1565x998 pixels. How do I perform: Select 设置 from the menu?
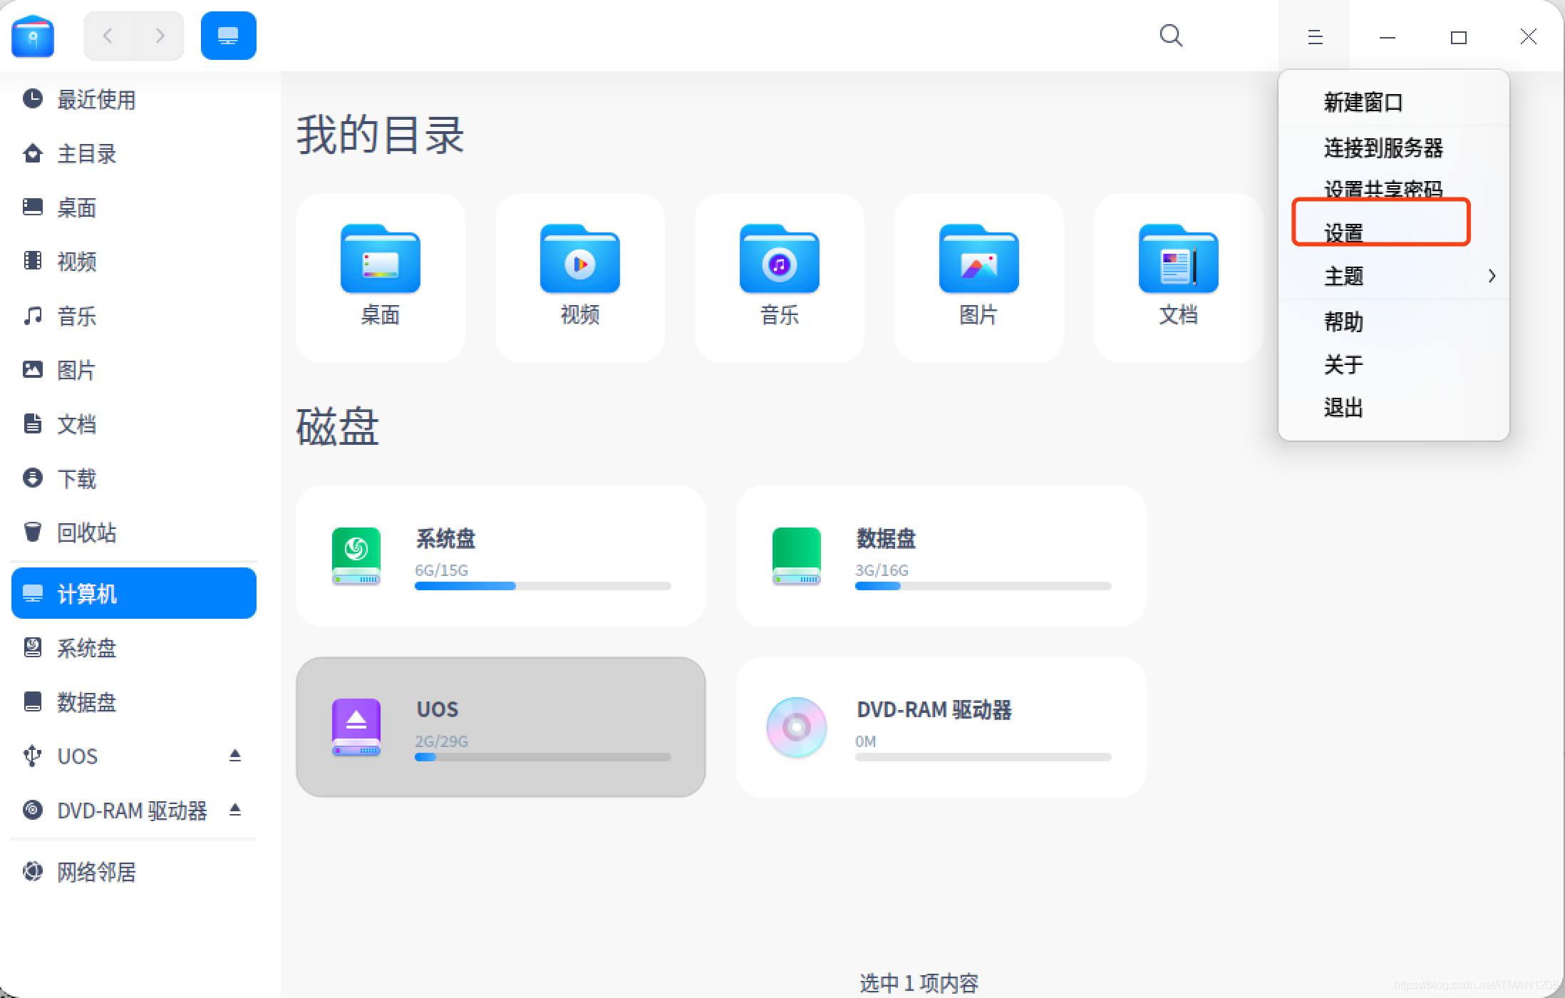click(x=1344, y=232)
